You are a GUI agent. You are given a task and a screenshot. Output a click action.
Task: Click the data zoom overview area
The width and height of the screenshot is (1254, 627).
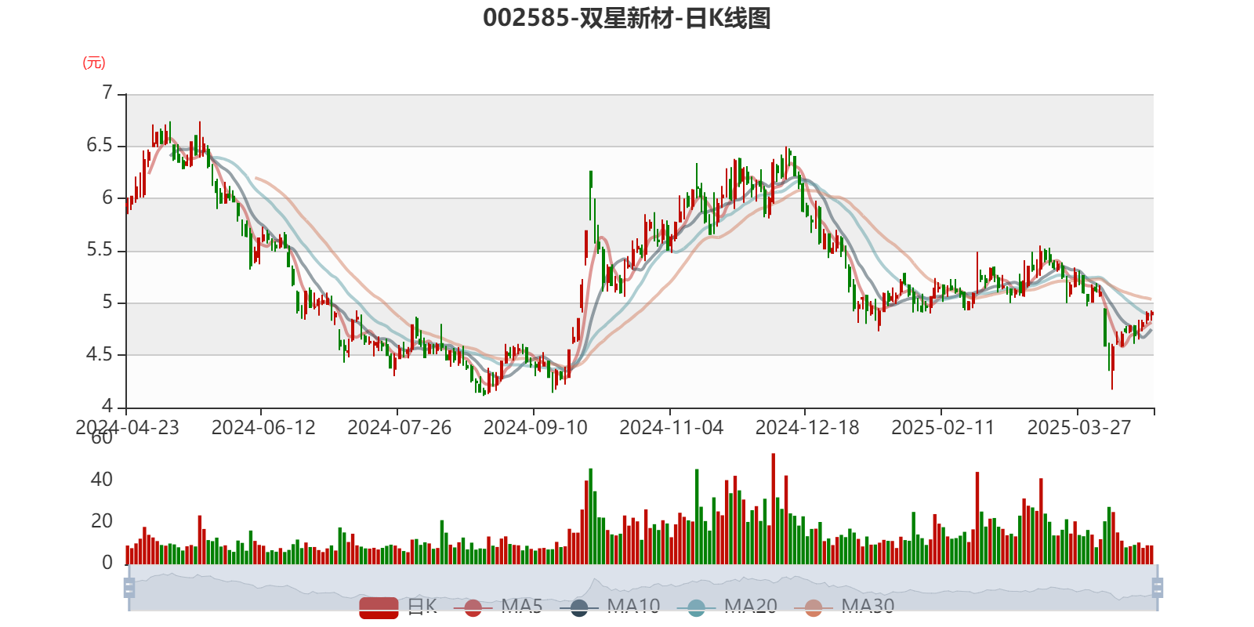tap(643, 588)
